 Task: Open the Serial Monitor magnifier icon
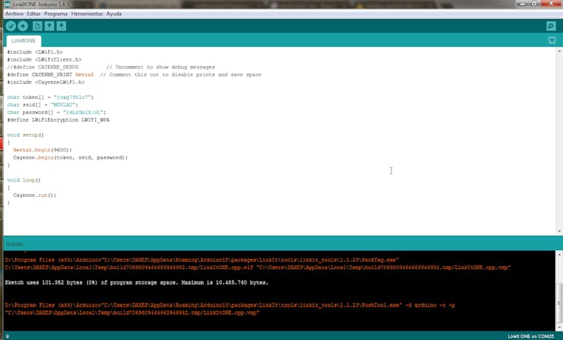[x=551, y=26]
